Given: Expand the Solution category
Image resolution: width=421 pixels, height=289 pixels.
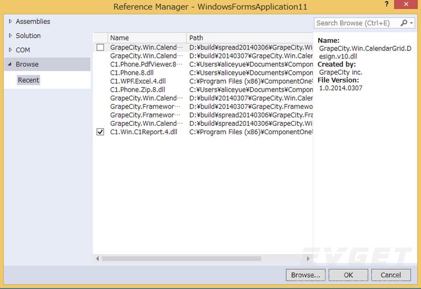Looking at the screenshot, I should (x=10, y=36).
